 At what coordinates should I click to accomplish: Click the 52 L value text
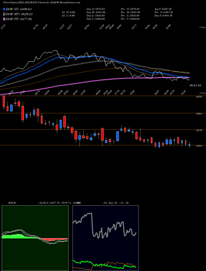pyautogui.click(x=68, y=16)
